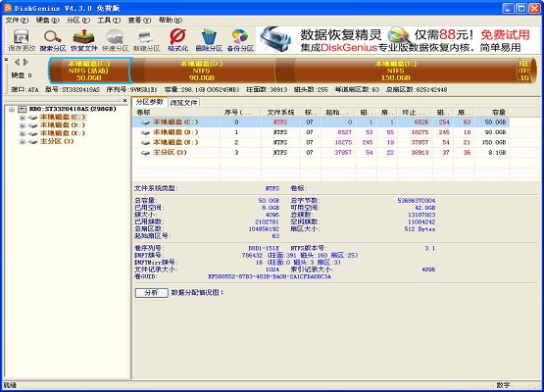Launch the Recover Files (恢复文件) tool
Image resolution: width=544 pixels, height=392 pixels.
84,40
